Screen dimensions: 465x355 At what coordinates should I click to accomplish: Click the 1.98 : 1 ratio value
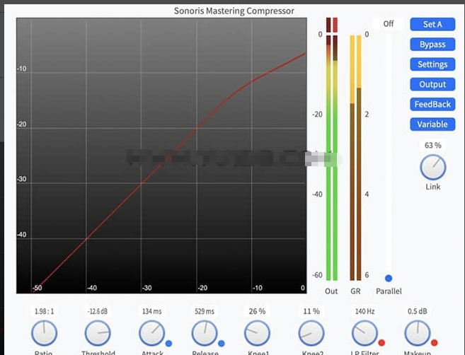click(x=44, y=311)
